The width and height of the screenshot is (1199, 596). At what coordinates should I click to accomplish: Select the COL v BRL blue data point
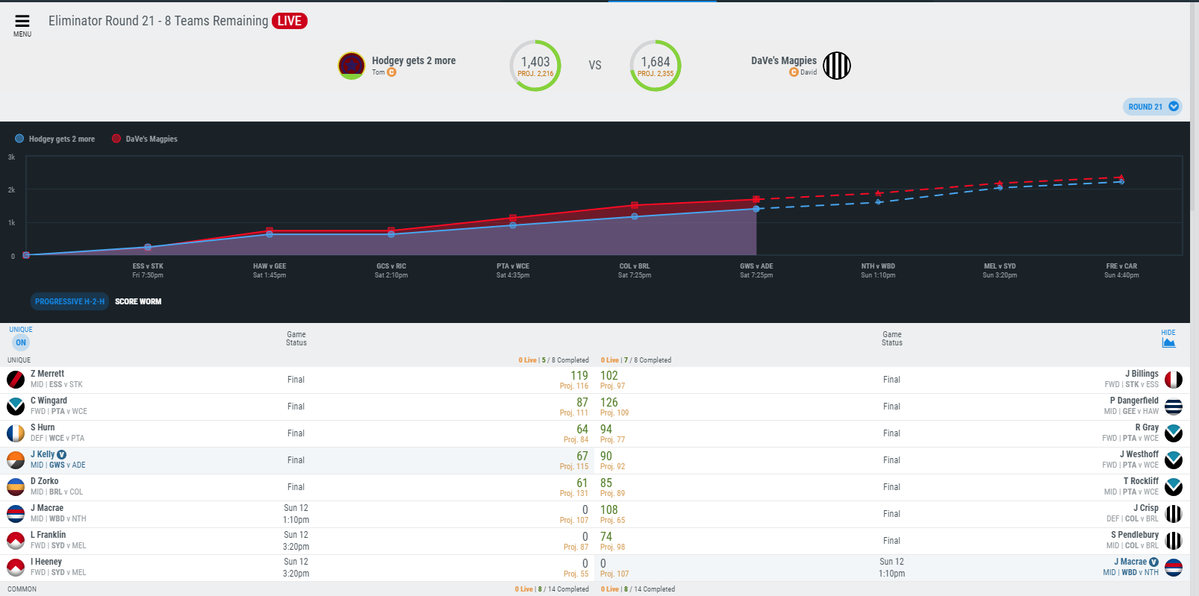(x=635, y=216)
